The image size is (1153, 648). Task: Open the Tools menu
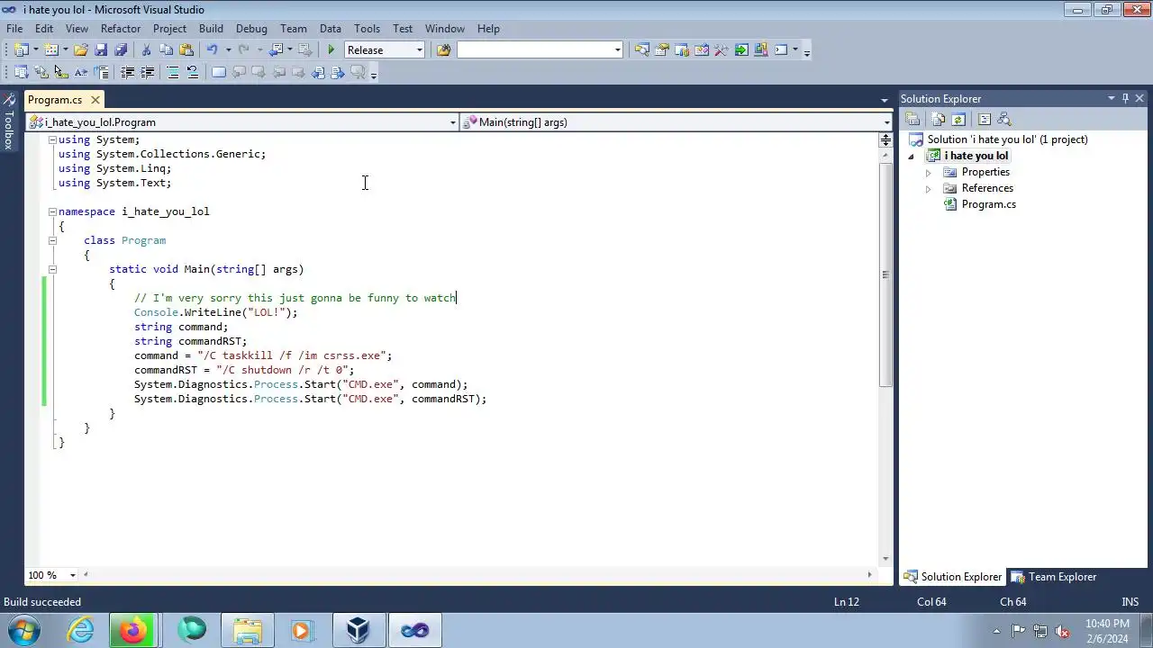(367, 29)
